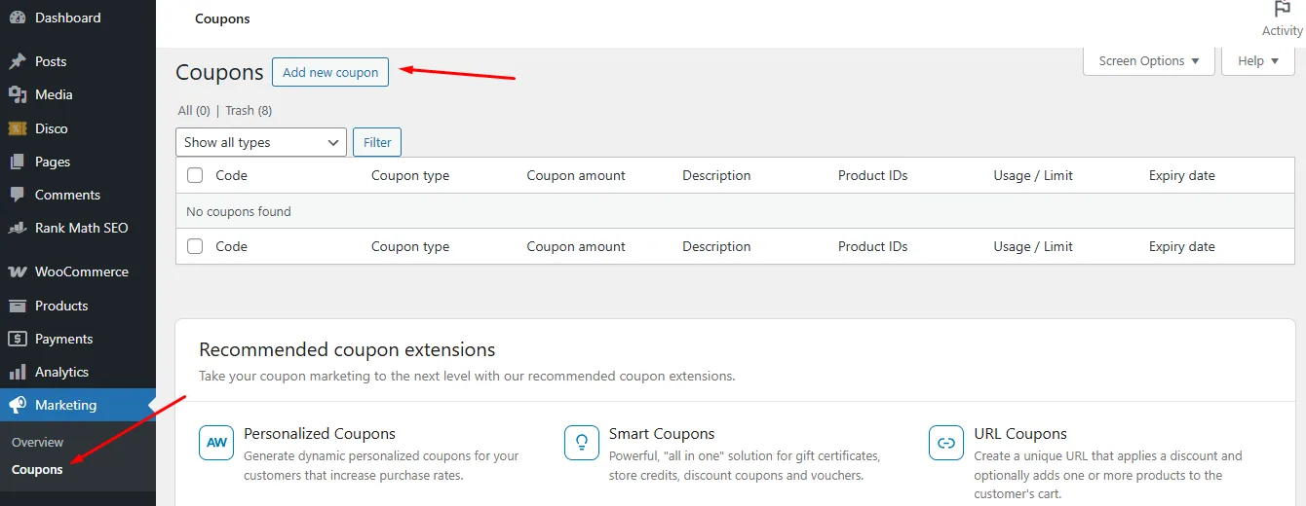Click Description column in header row
Image resolution: width=1306 pixels, height=506 pixels.
coord(716,175)
